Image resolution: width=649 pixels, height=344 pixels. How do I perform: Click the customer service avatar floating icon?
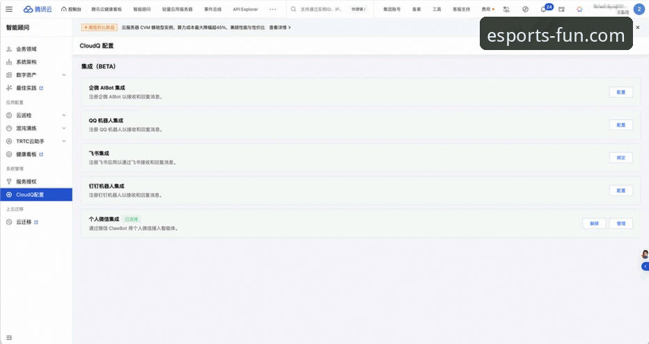[645, 254]
